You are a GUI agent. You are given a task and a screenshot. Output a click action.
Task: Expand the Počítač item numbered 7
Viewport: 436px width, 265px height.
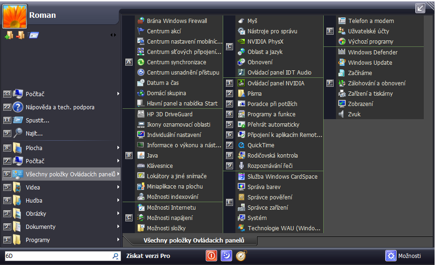pos(118,161)
